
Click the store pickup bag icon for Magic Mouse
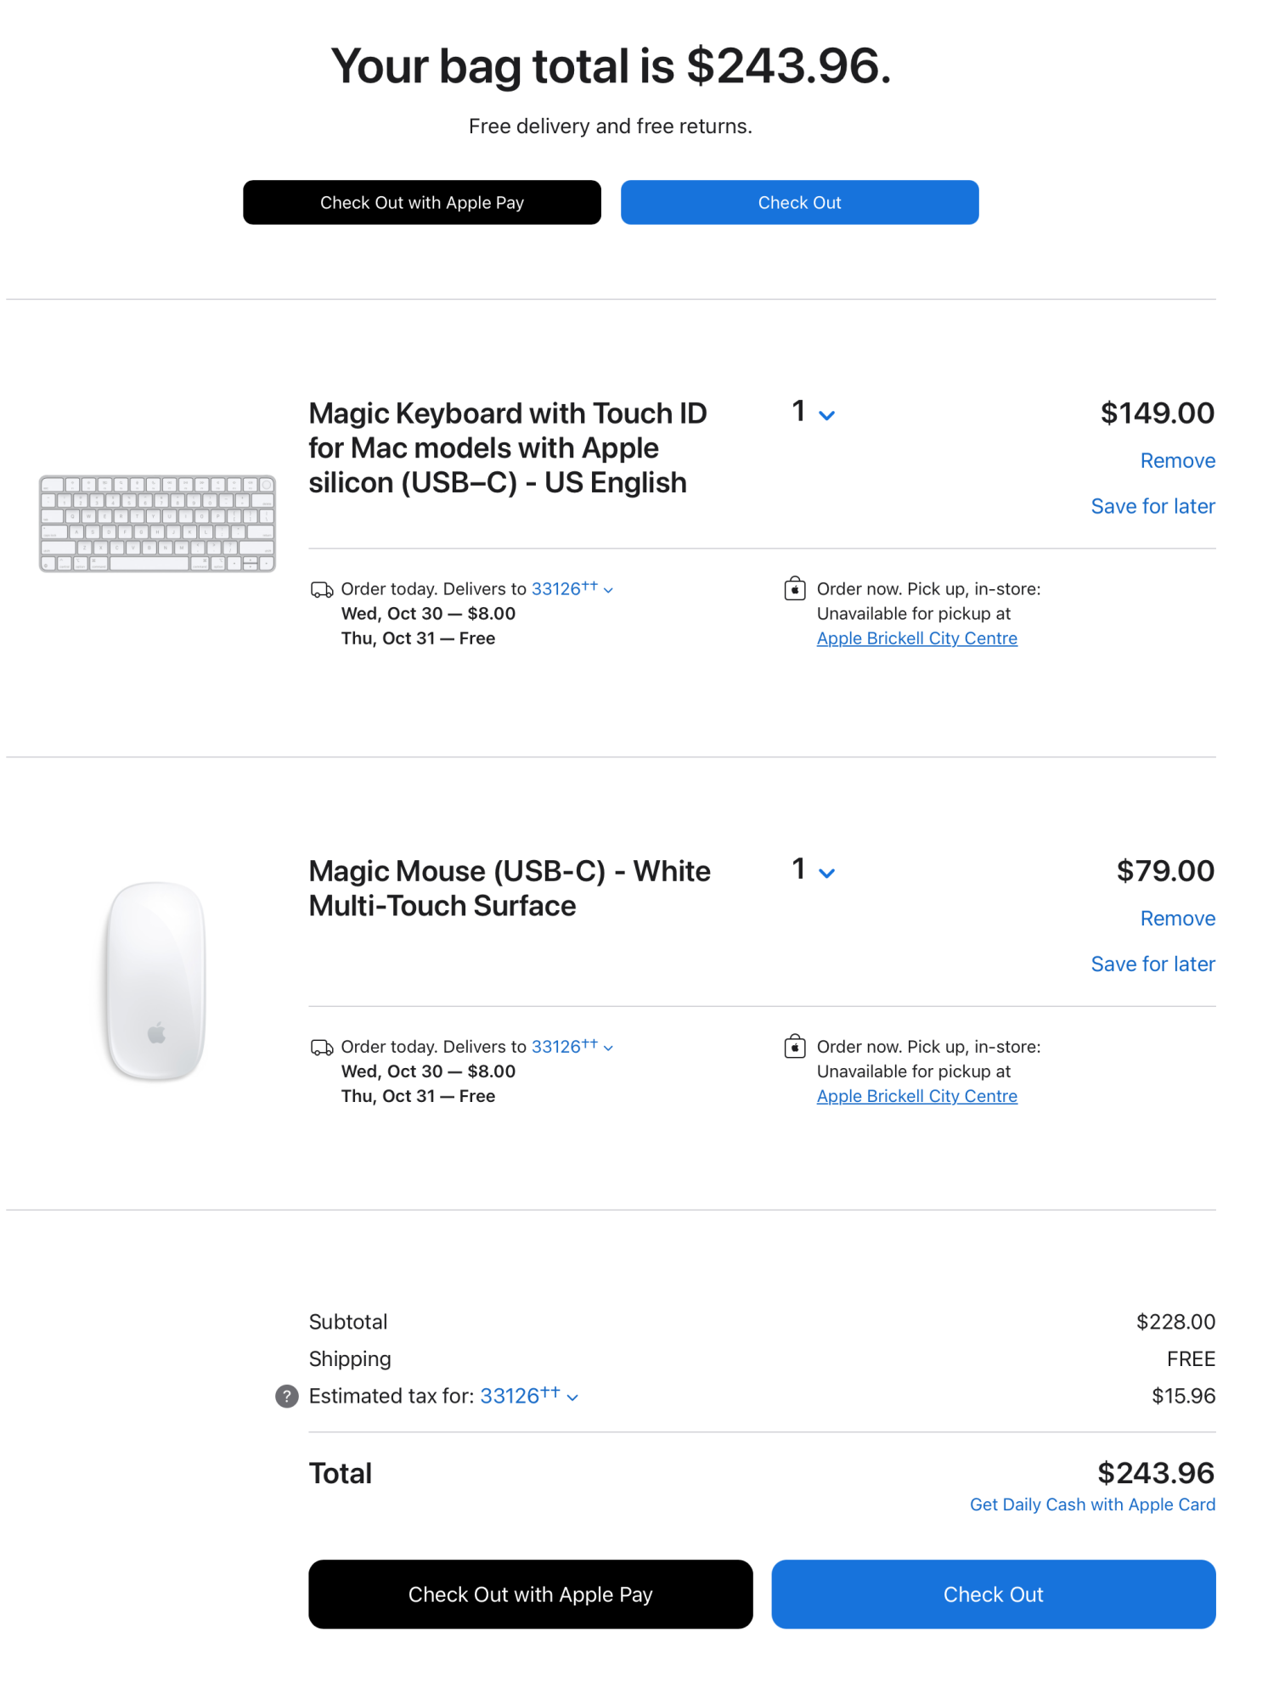pos(794,1046)
